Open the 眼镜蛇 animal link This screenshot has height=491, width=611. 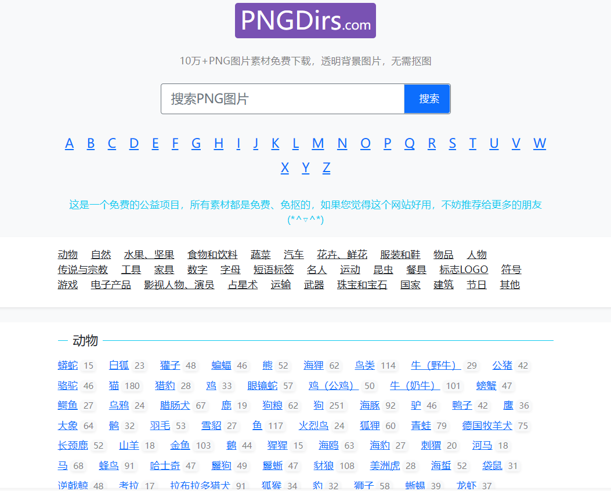[x=262, y=385]
